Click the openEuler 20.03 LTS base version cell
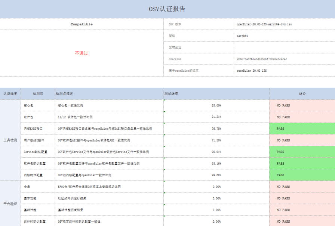This screenshot has width=335, height=226. (x=284, y=71)
